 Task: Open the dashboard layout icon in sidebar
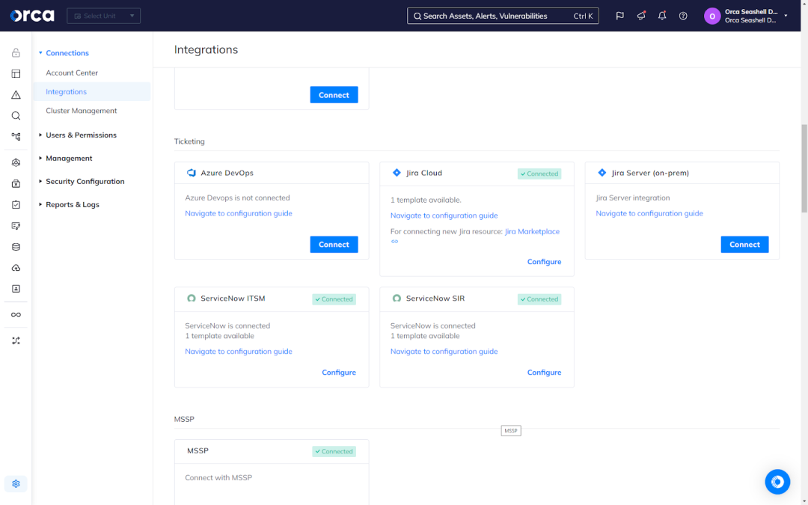16,73
